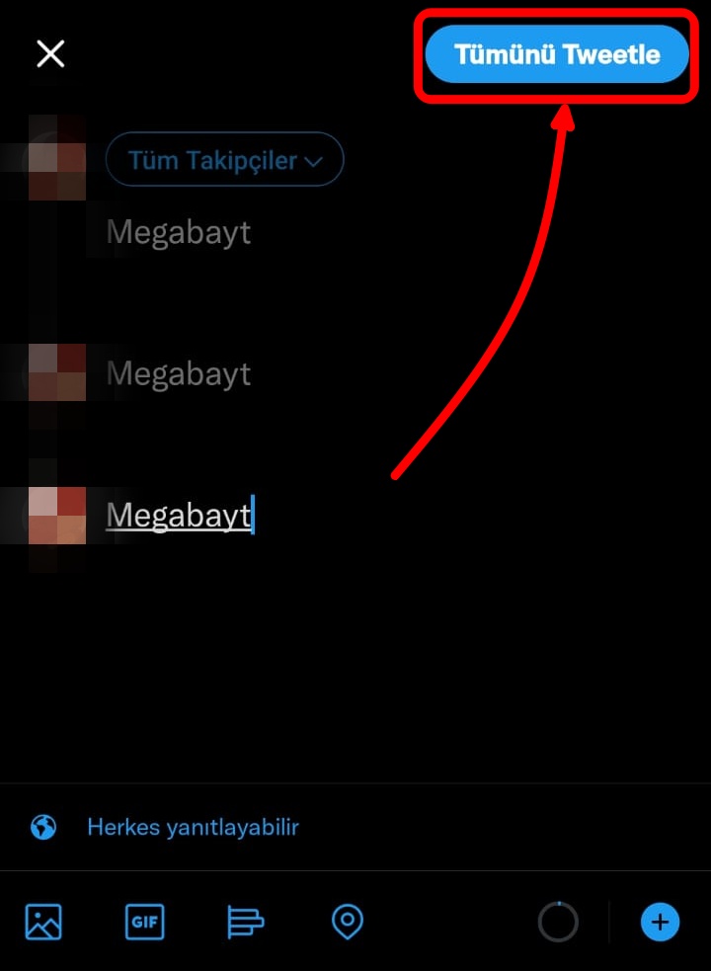
Task: Expand the chevron next to Tüm Takipçiler
Action: tap(314, 162)
